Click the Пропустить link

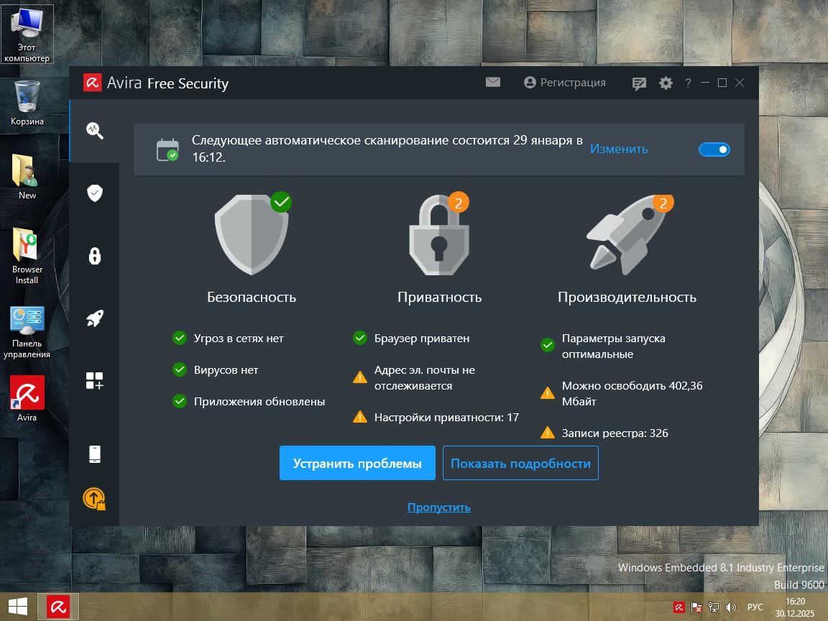click(439, 507)
